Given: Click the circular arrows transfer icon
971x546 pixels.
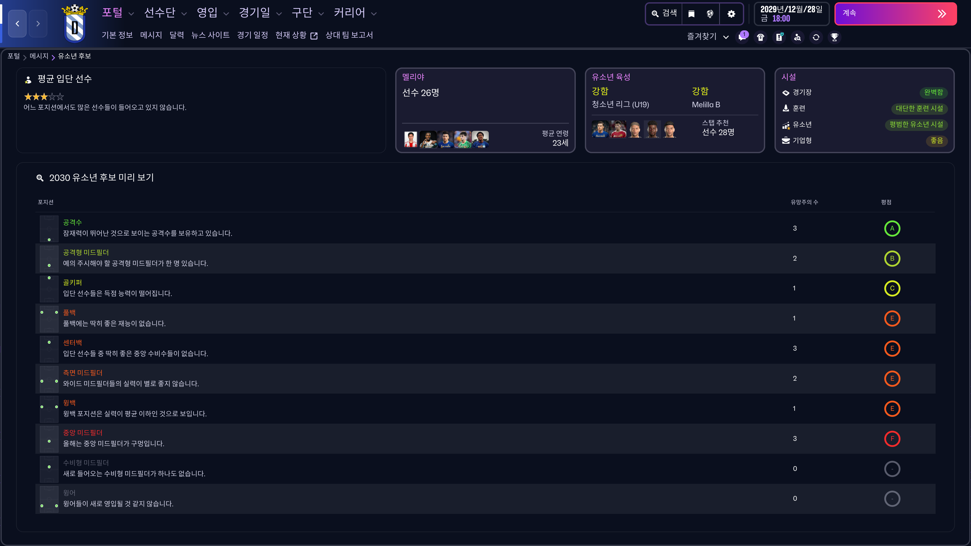Looking at the screenshot, I should 816,37.
